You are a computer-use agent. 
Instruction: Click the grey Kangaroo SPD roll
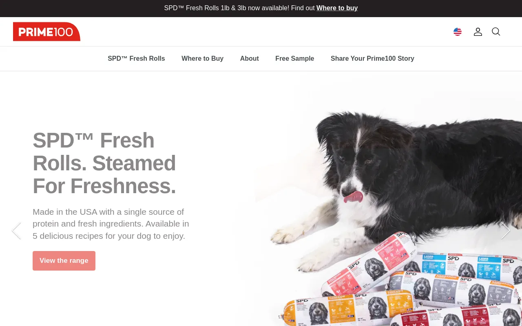click(453, 289)
